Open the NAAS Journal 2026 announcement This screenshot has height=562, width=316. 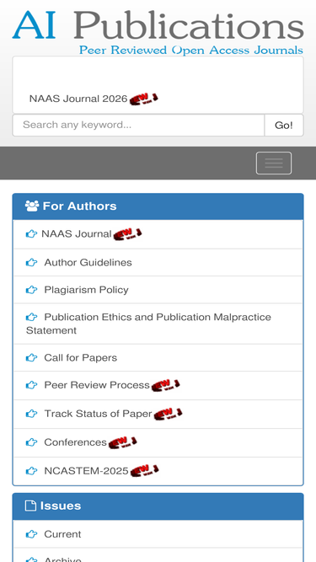[x=78, y=99]
